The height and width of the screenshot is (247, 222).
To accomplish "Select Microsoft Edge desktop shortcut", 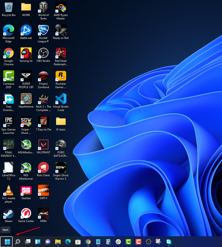I will [9, 34].
